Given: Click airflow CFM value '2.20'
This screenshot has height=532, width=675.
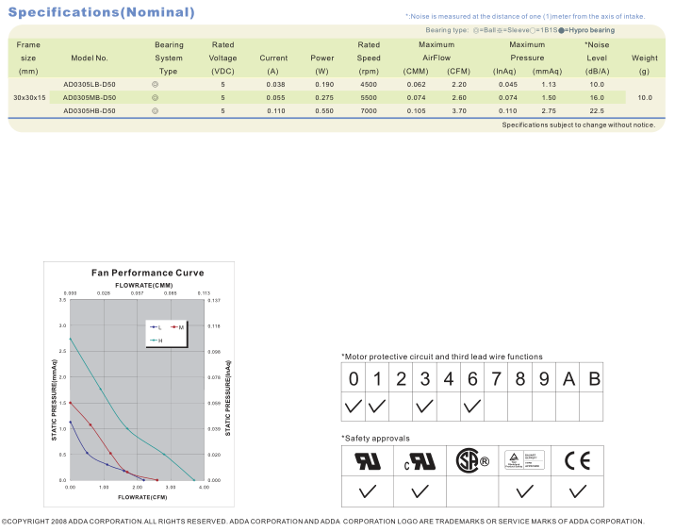Looking at the screenshot, I should [x=459, y=85].
